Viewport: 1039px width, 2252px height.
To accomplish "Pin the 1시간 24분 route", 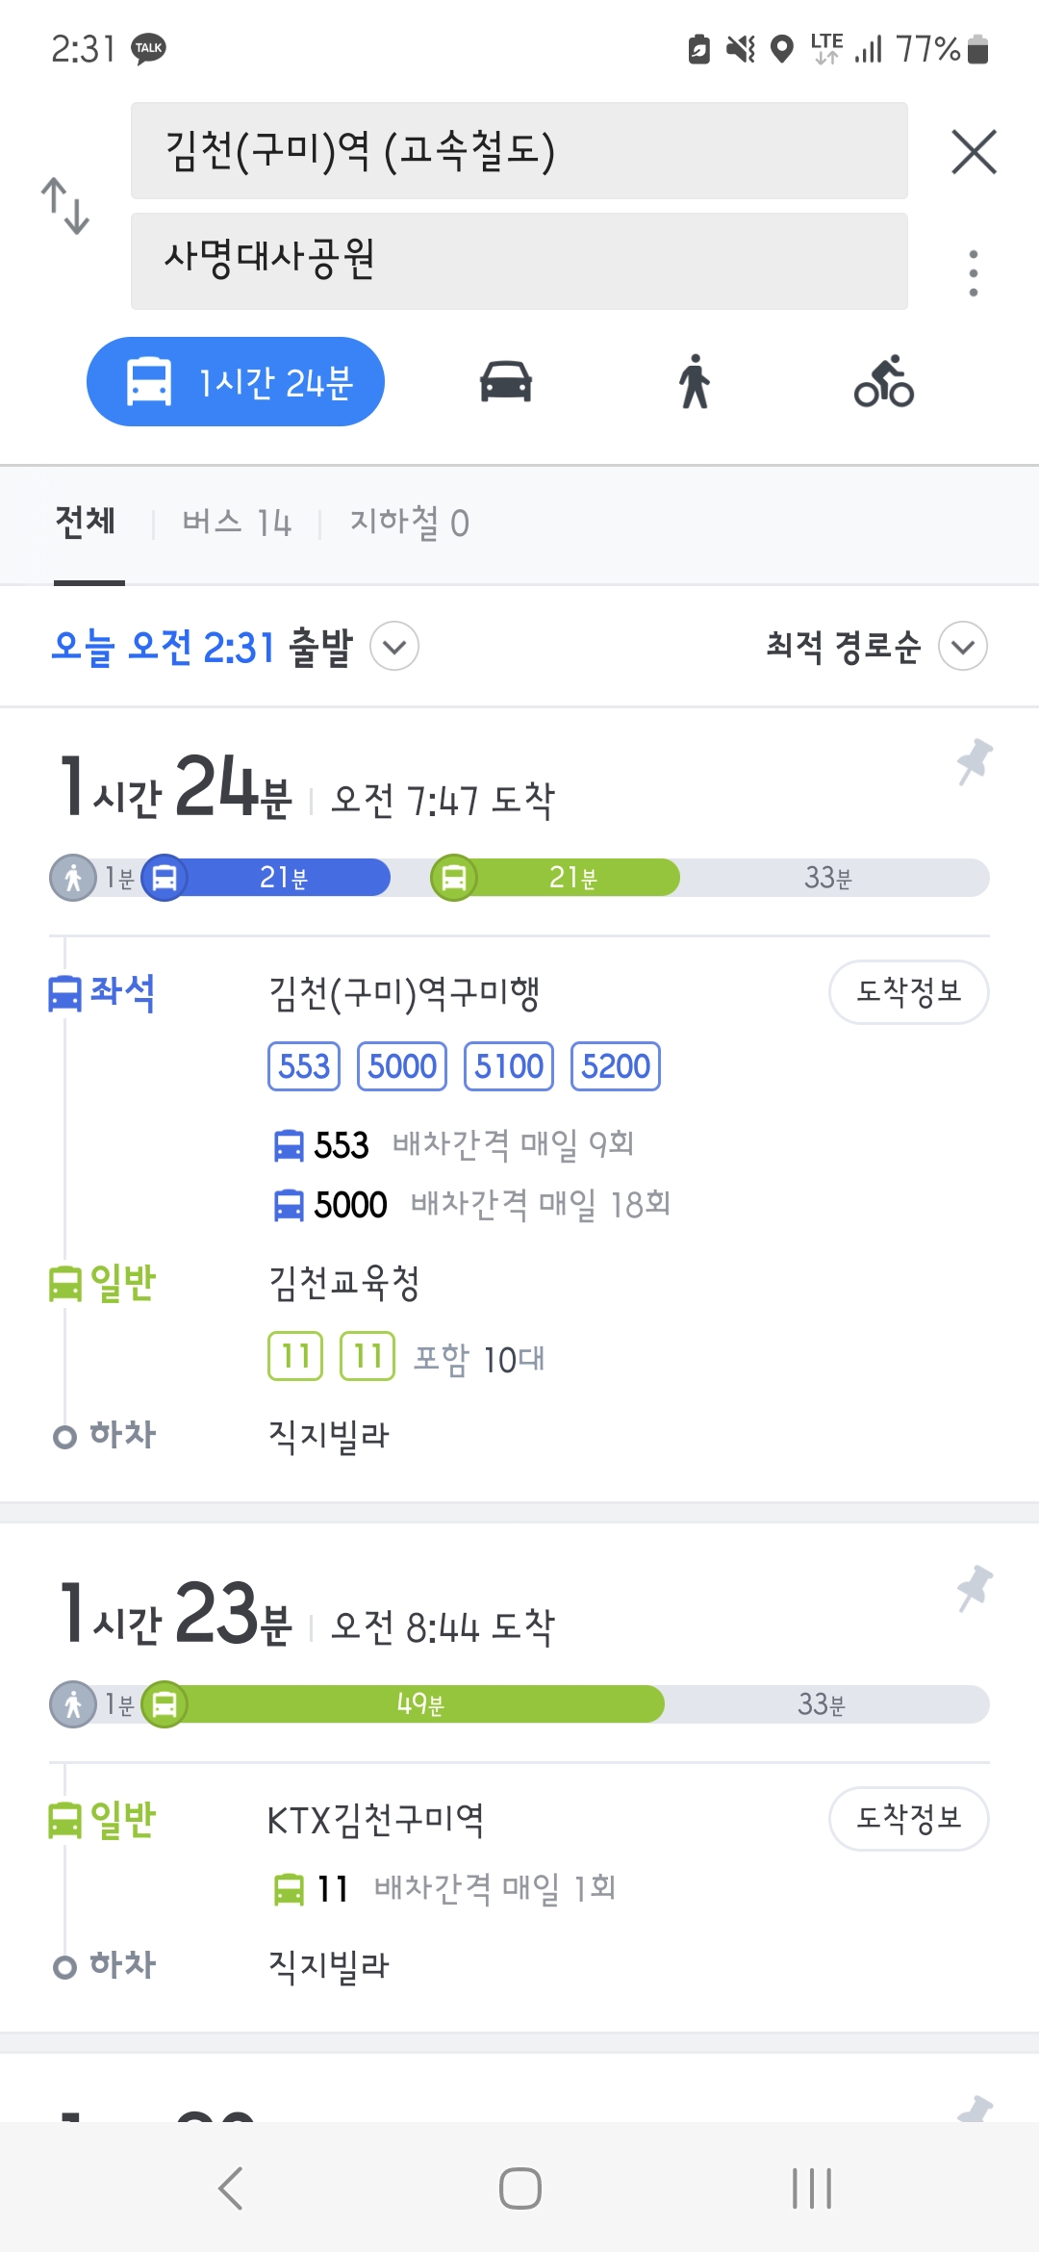I will 974,762.
